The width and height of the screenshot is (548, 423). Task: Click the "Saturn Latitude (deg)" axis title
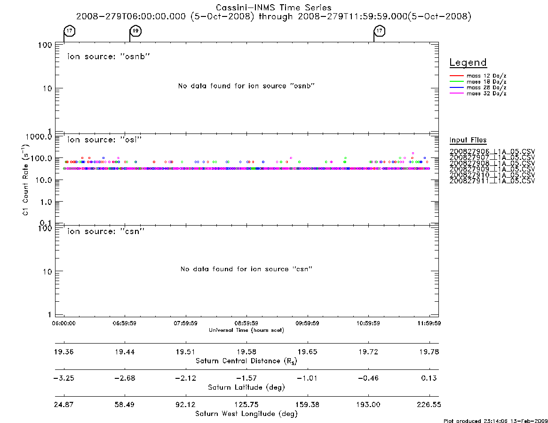point(246,387)
